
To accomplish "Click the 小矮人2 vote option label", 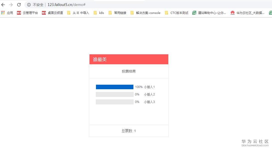I will click(x=149, y=94).
